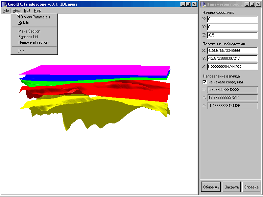Screen dimensions: 263x197
Task: Open Sections List from the View menu
Action: [x=28, y=37]
